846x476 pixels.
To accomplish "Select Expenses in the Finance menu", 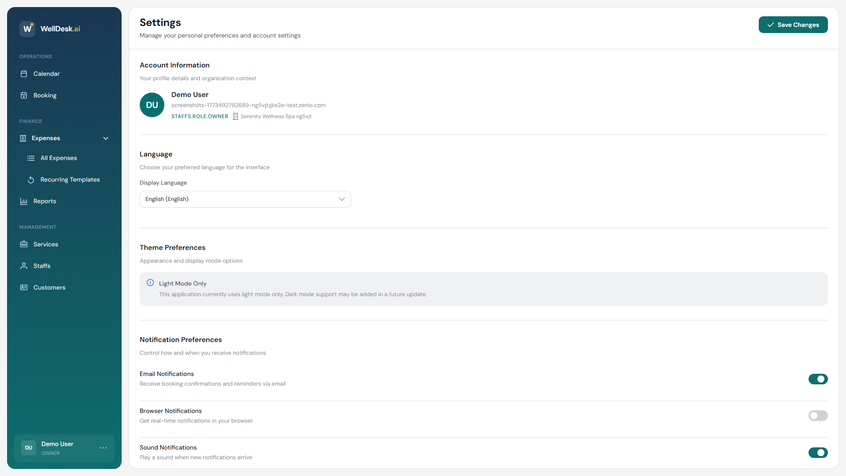I will [45, 138].
